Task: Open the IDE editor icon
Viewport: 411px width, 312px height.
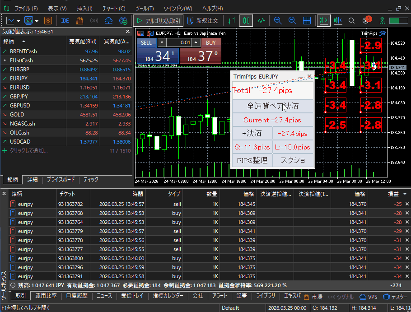Action: [65, 21]
